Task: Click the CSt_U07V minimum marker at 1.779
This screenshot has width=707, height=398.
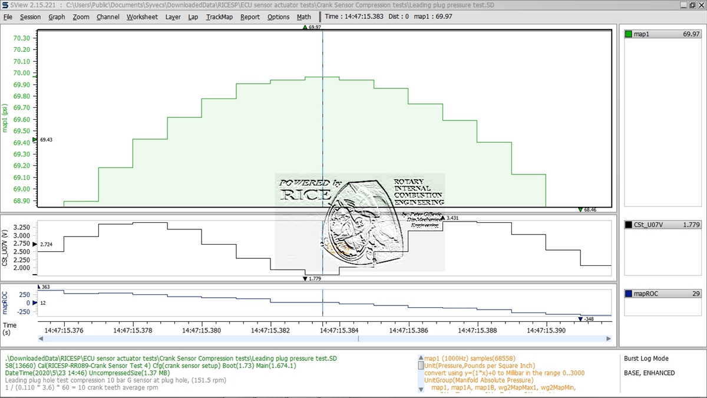Action: point(305,278)
